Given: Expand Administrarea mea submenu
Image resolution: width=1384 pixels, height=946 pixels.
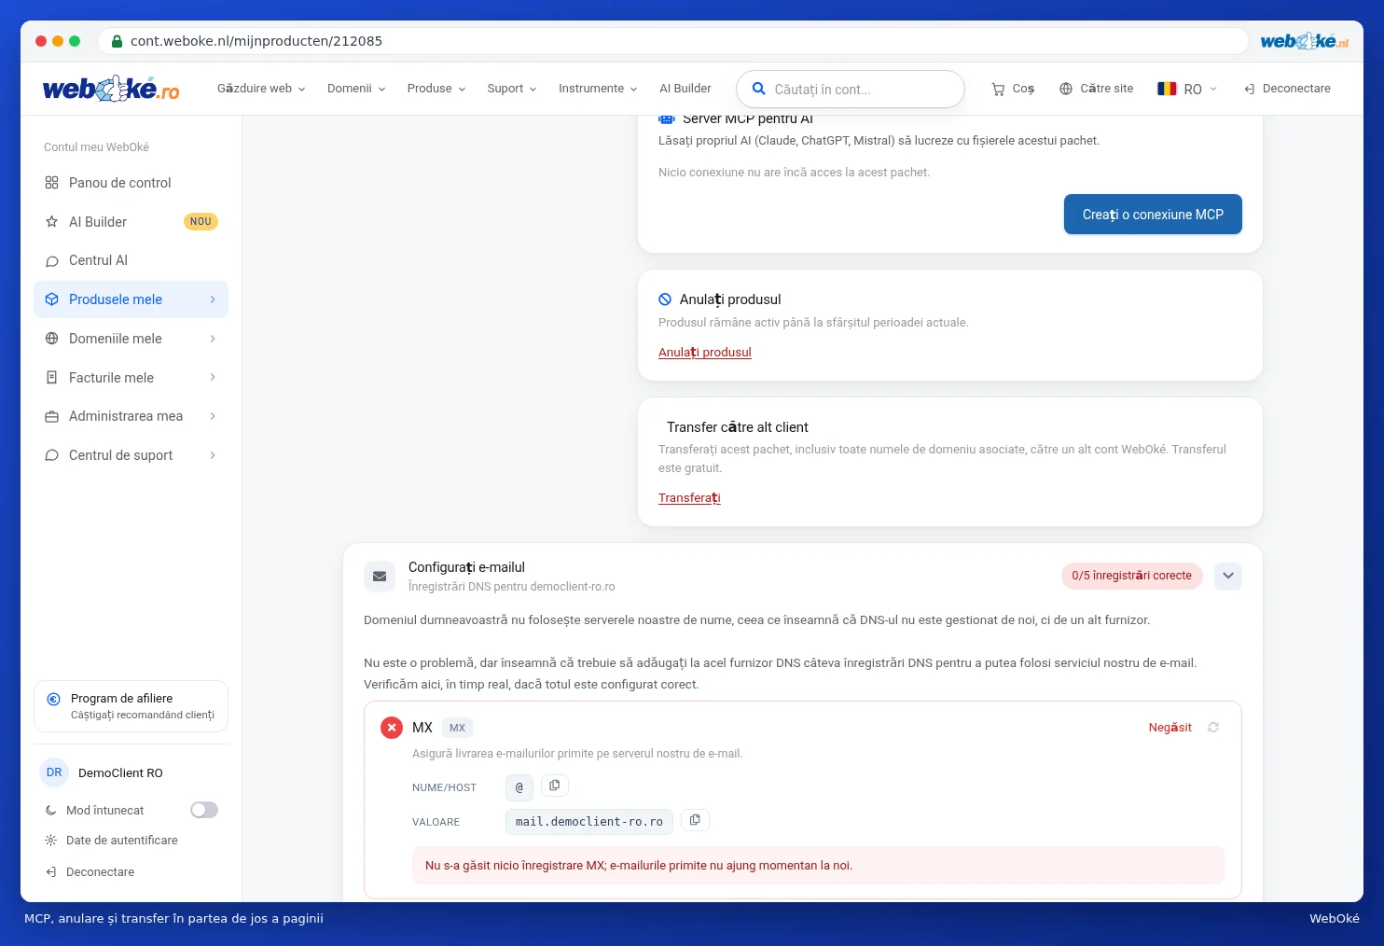Looking at the screenshot, I should 213,416.
